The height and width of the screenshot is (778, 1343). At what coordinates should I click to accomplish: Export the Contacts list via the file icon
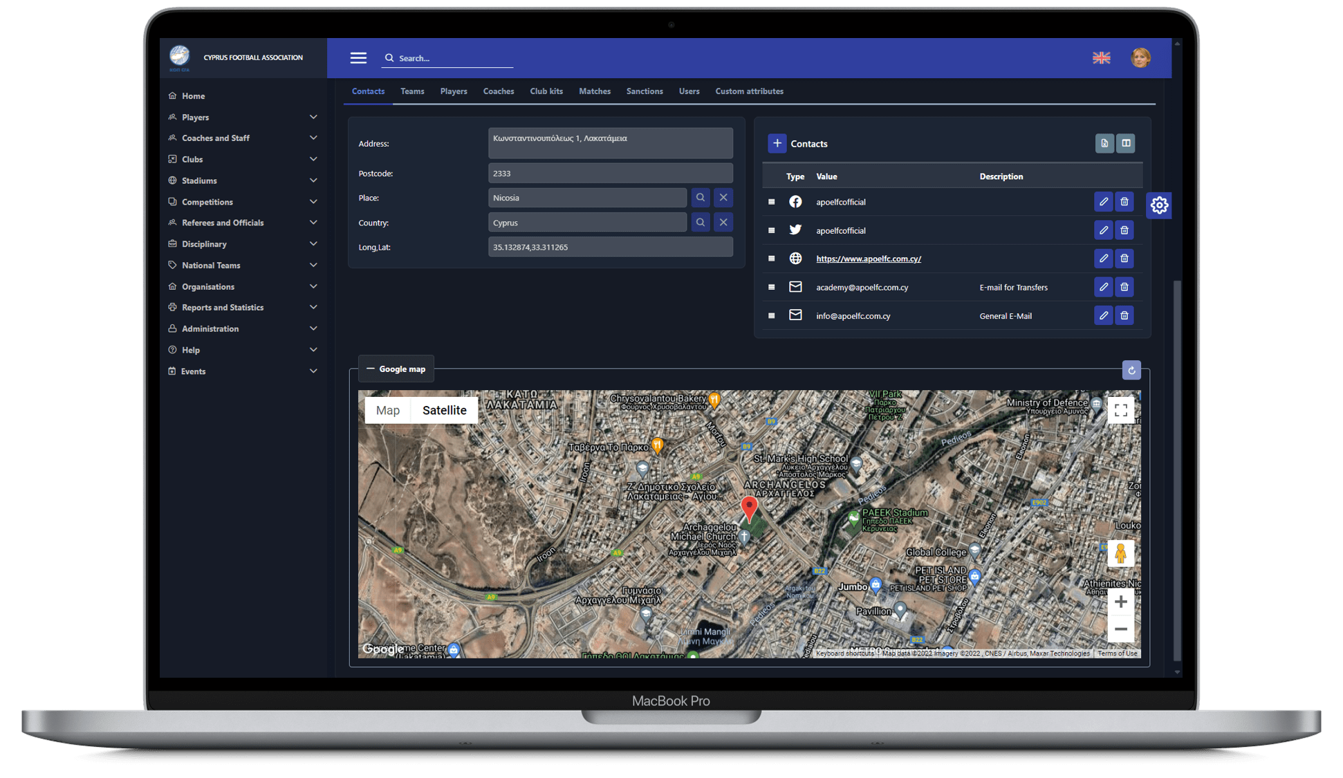pos(1104,143)
